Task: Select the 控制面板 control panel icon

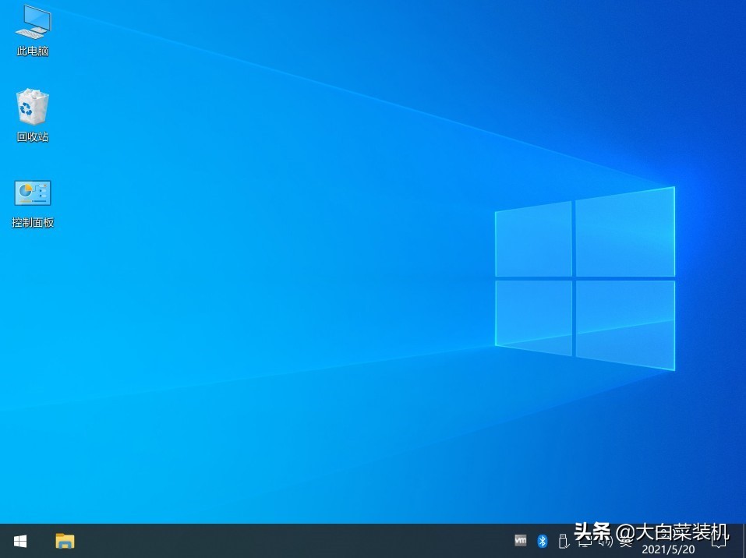Action: [33, 193]
